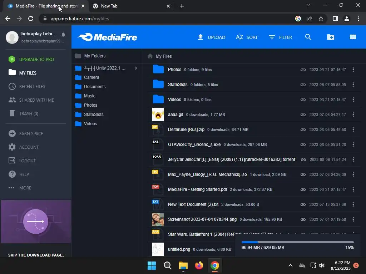Open options menu for MediaFire - Getting Started.pdf
366x274 pixels.
353,189
